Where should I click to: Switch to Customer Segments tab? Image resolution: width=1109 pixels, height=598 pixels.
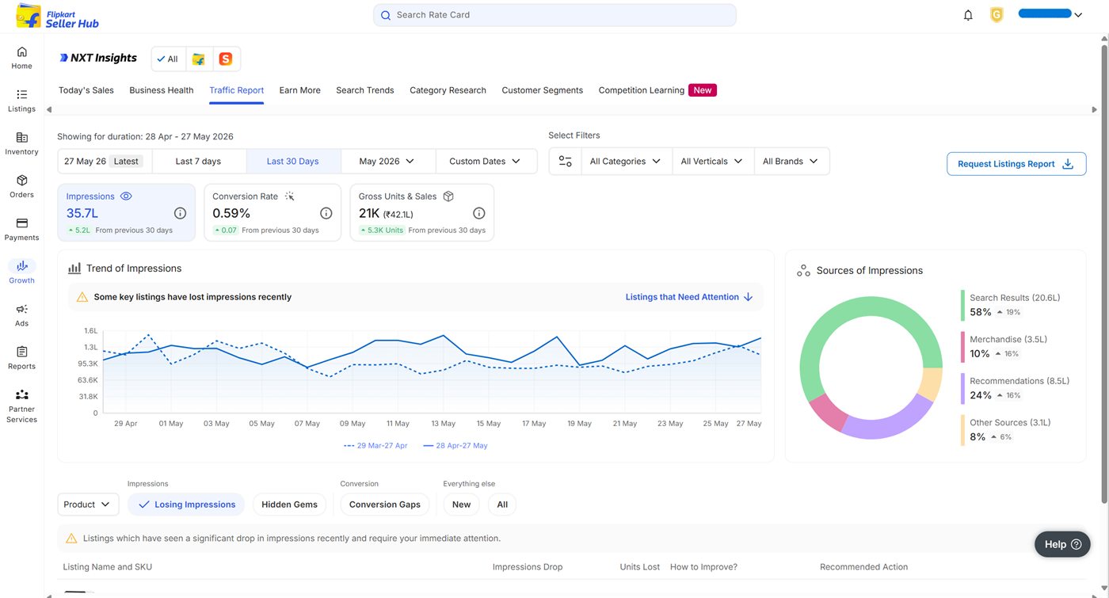542,90
